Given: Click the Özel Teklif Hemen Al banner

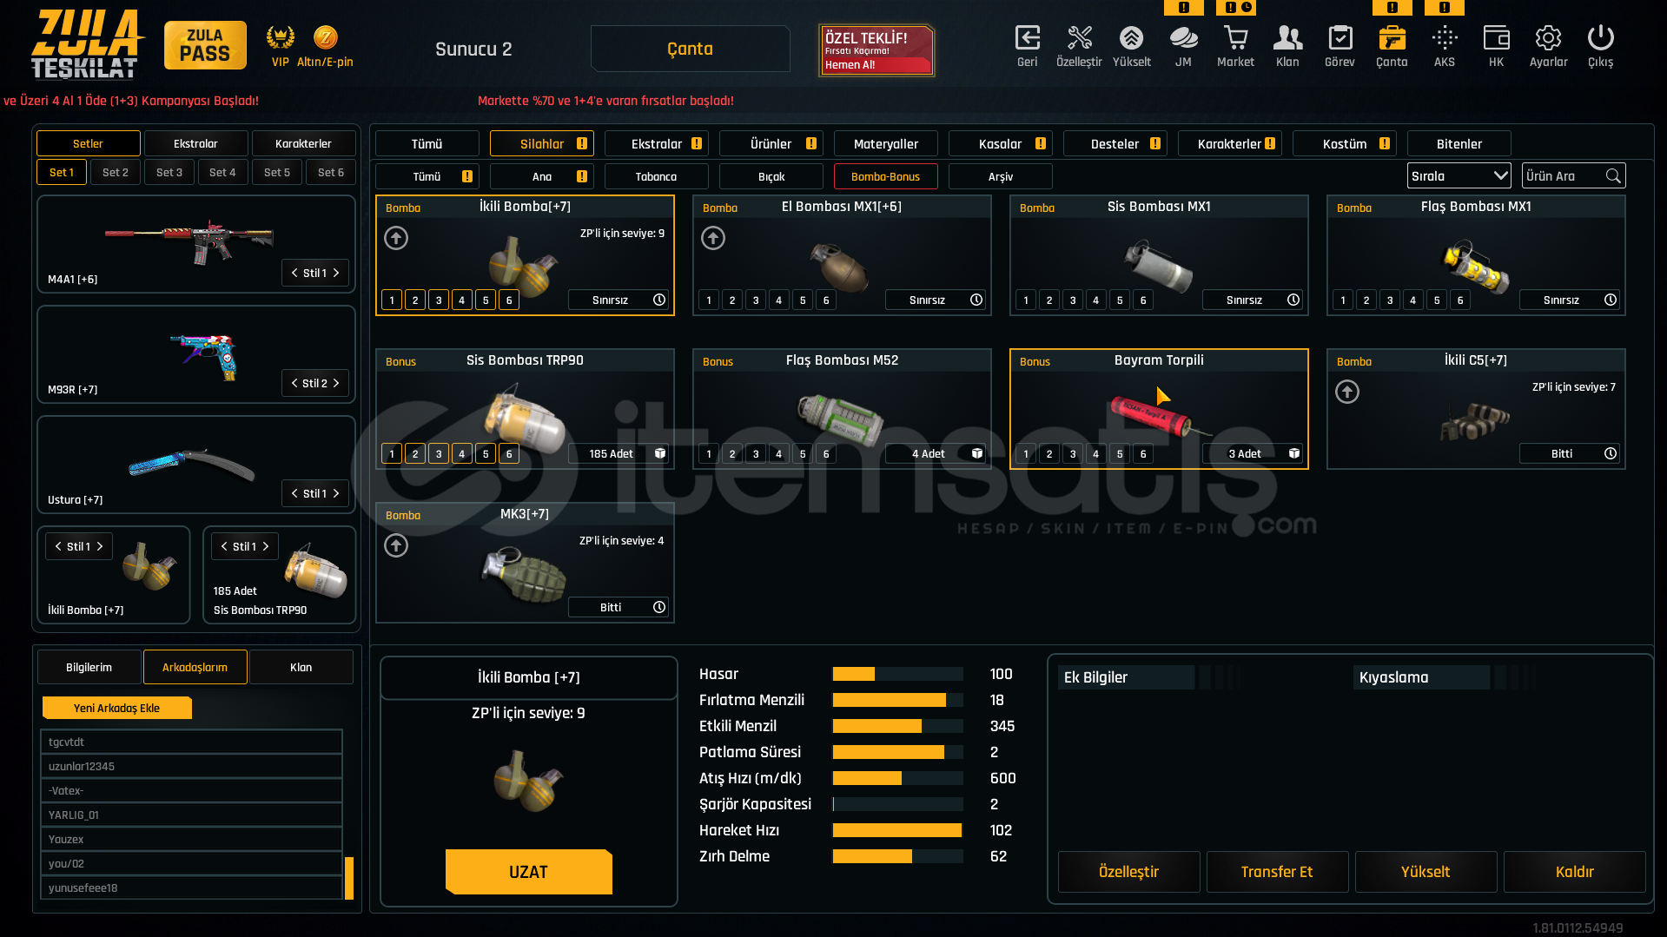Looking at the screenshot, I should 876,50.
